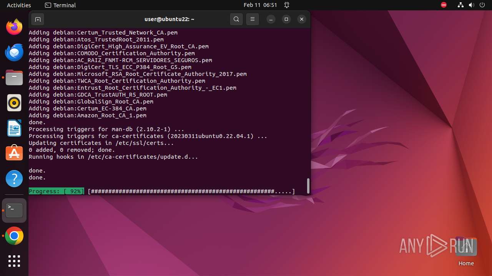
Task: Click the 'Adding debian:GlobalSign_Root_CA.pem' line
Action: coord(91,102)
